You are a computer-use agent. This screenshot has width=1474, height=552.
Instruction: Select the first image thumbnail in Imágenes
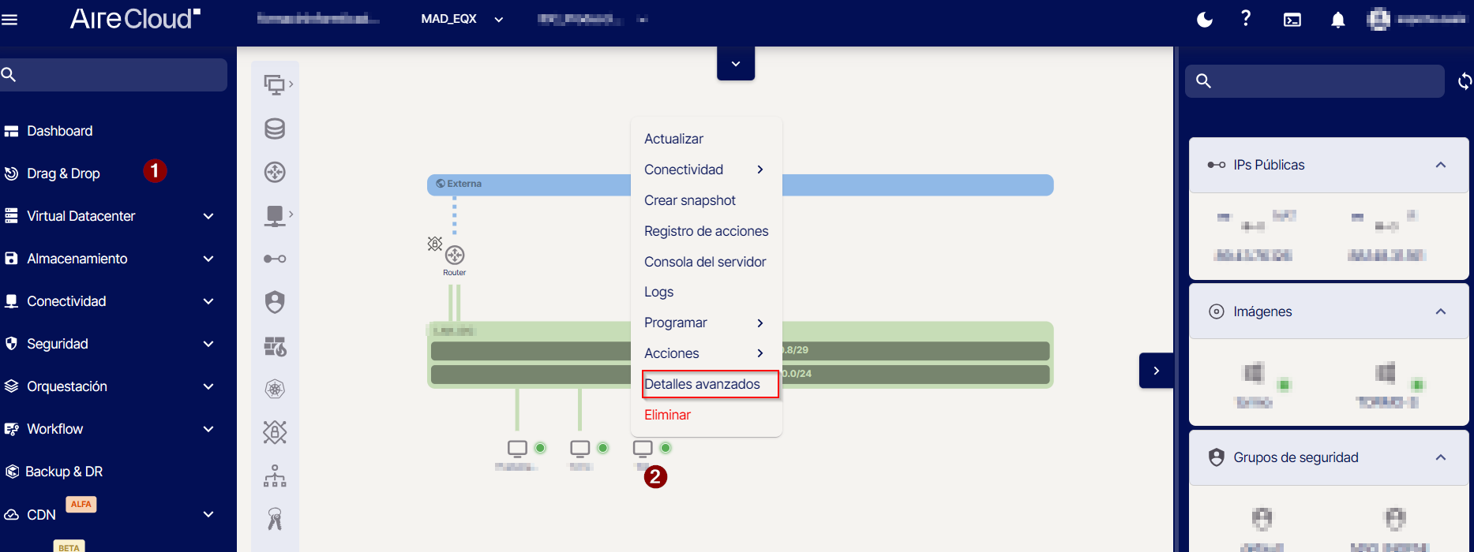(1255, 372)
